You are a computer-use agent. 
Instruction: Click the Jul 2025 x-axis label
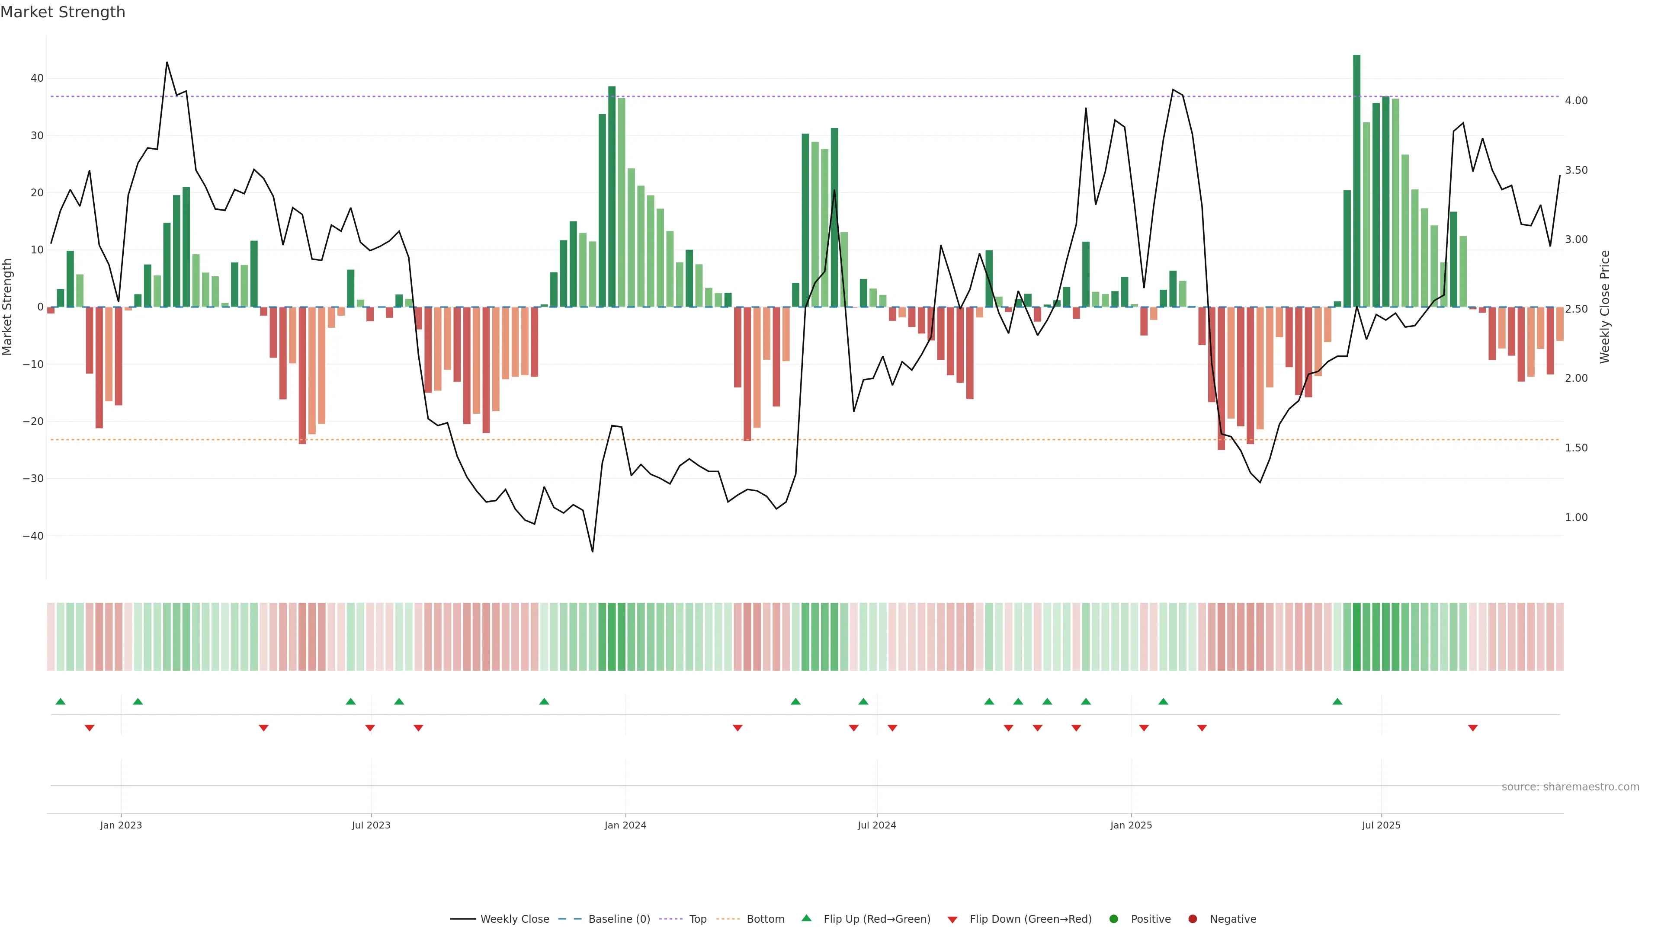click(x=1381, y=825)
